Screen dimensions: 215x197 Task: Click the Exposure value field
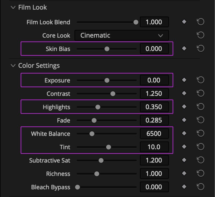154,80
